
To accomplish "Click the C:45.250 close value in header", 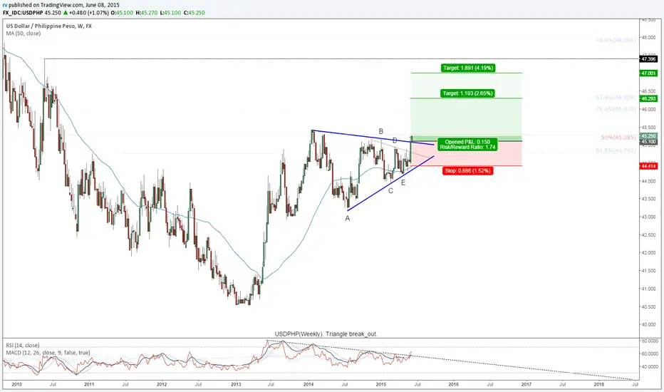I will [x=194, y=13].
